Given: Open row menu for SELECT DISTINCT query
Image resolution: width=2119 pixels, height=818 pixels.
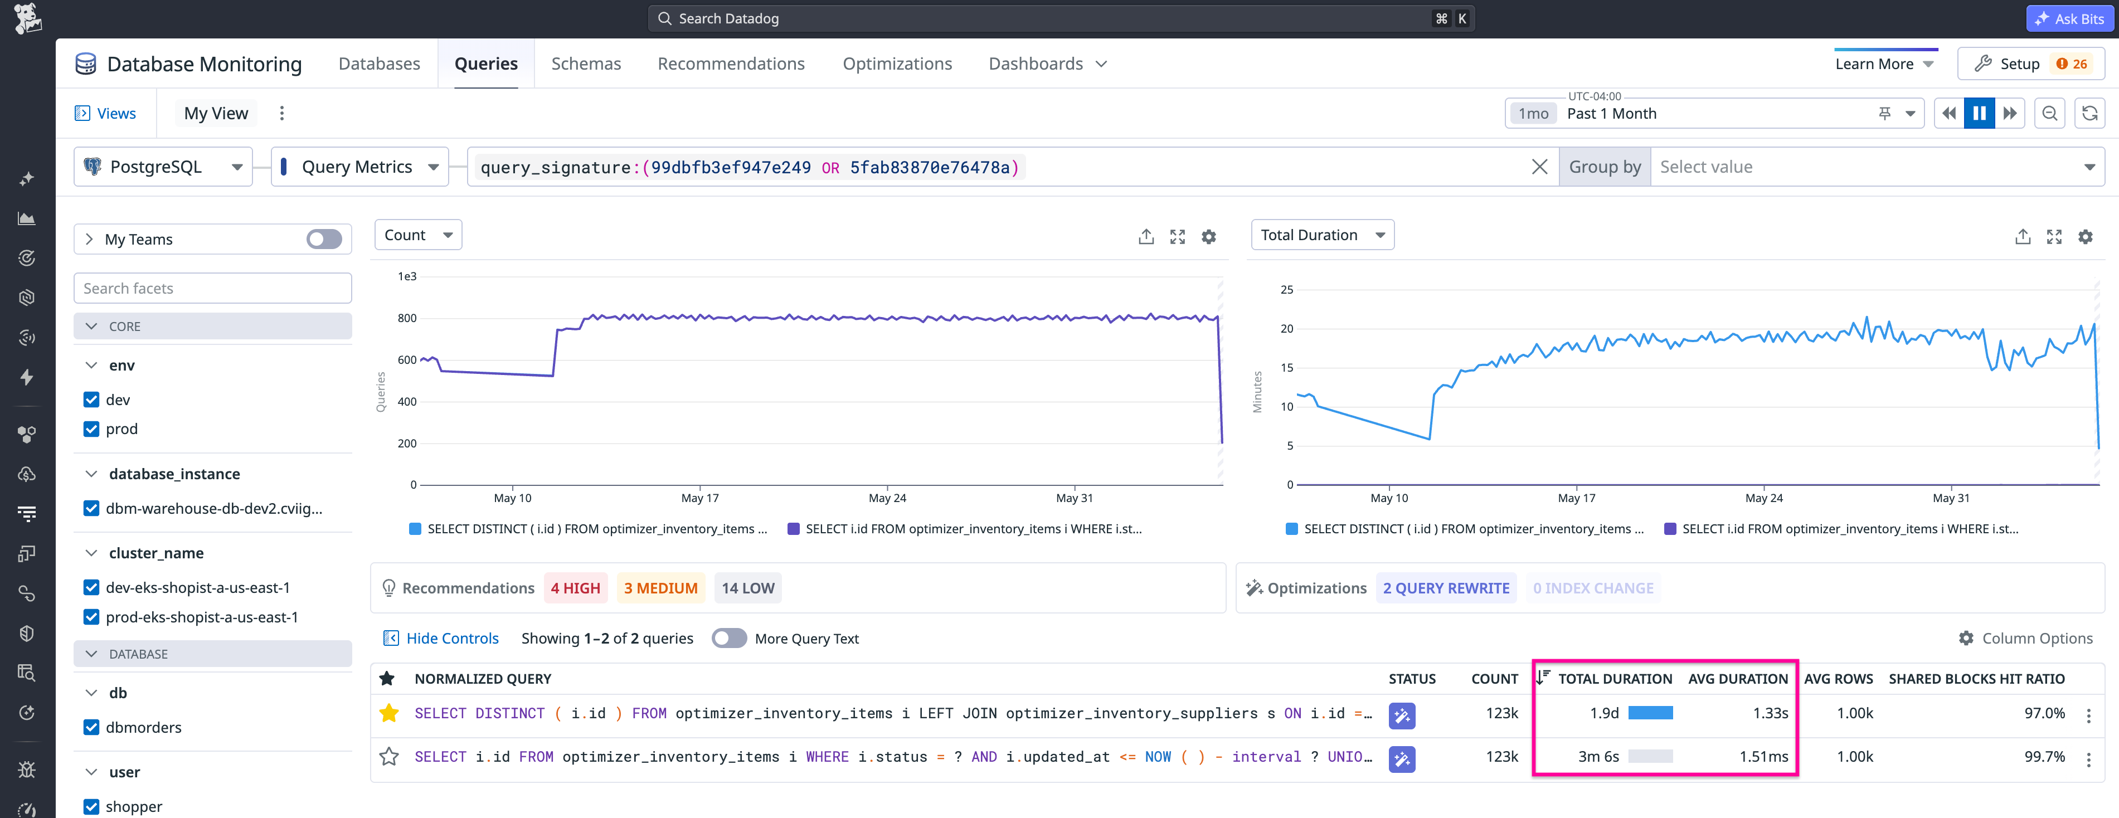Looking at the screenshot, I should pos(2088,715).
